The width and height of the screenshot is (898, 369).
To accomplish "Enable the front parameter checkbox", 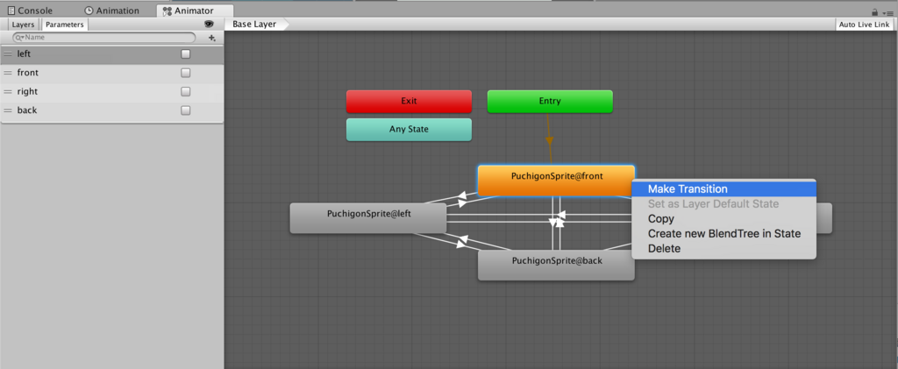I will pos(186,74).
